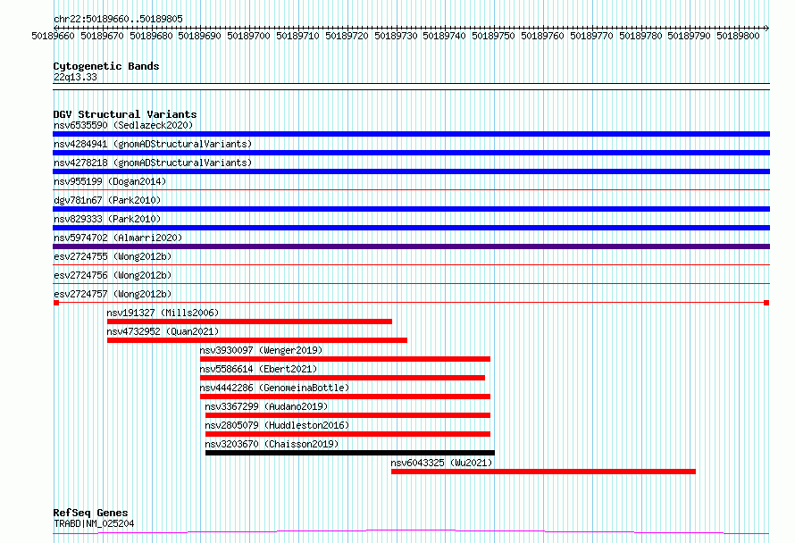Click the chr22:50189660..50189805 region label
The height and width of the screenshot is (543, 795).
click(118, 19)
